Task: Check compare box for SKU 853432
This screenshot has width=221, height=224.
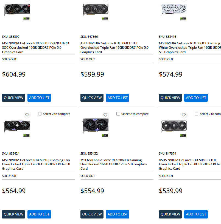Action: 118,114
